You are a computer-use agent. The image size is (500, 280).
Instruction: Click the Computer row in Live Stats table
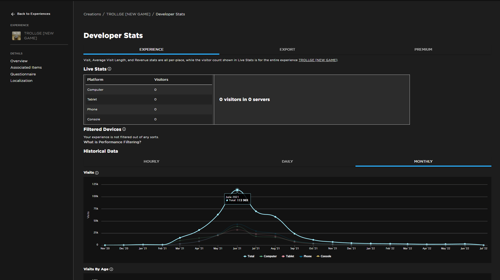[x=149, y=90]
